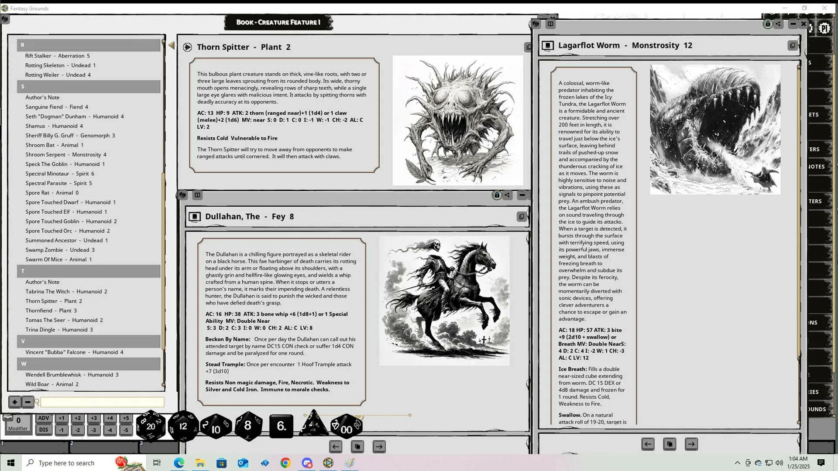
Task: Click the split-view icon on the Dullahan window toolbar
Action: [x=197, y=195]
